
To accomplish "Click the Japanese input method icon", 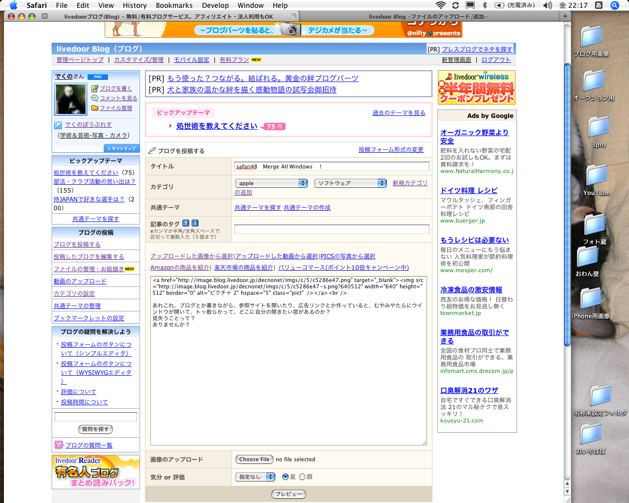I will (x=599, y=5).
